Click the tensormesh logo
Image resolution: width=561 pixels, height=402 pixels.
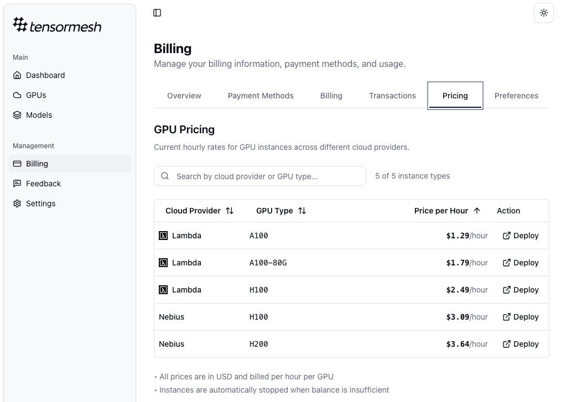pos(58,25)
